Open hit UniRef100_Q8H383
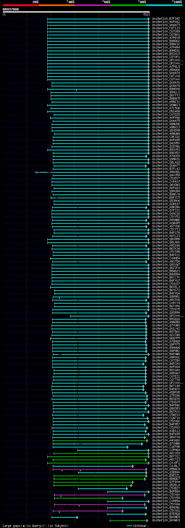The width and height of the screenshot is (185, 528). click(x=166, y=408)
